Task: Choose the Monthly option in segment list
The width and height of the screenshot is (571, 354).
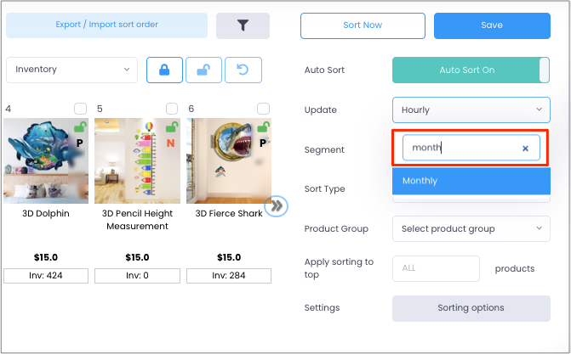Action: coord(471,181)
